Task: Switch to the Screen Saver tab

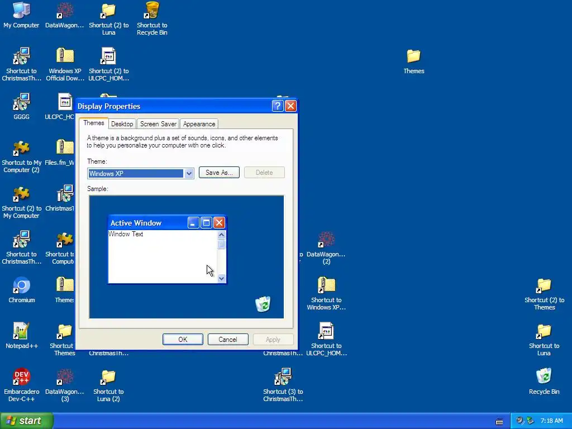Action: [x=158, y=124]
